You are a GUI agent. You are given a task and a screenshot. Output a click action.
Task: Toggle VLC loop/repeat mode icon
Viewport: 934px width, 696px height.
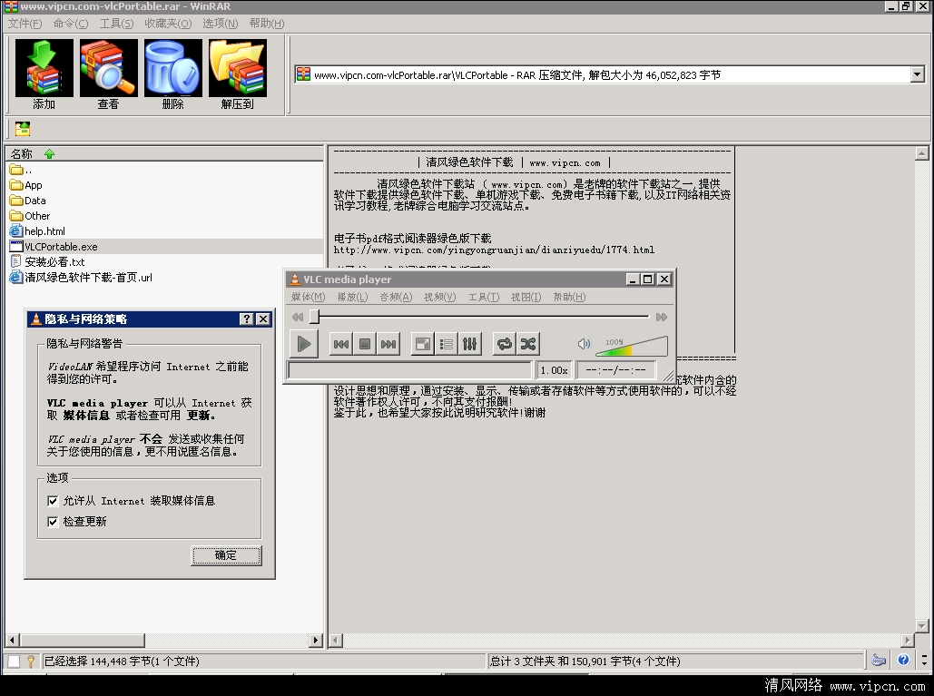(505, 344)
